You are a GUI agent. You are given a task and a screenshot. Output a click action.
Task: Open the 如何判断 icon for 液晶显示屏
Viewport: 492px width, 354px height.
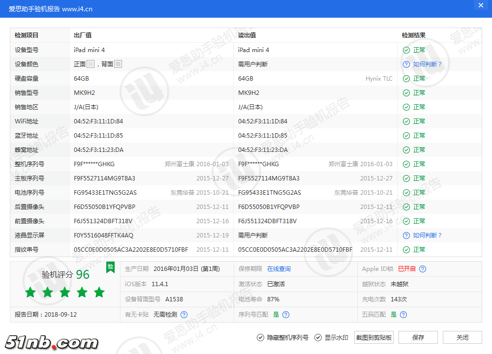click(406, 235)
